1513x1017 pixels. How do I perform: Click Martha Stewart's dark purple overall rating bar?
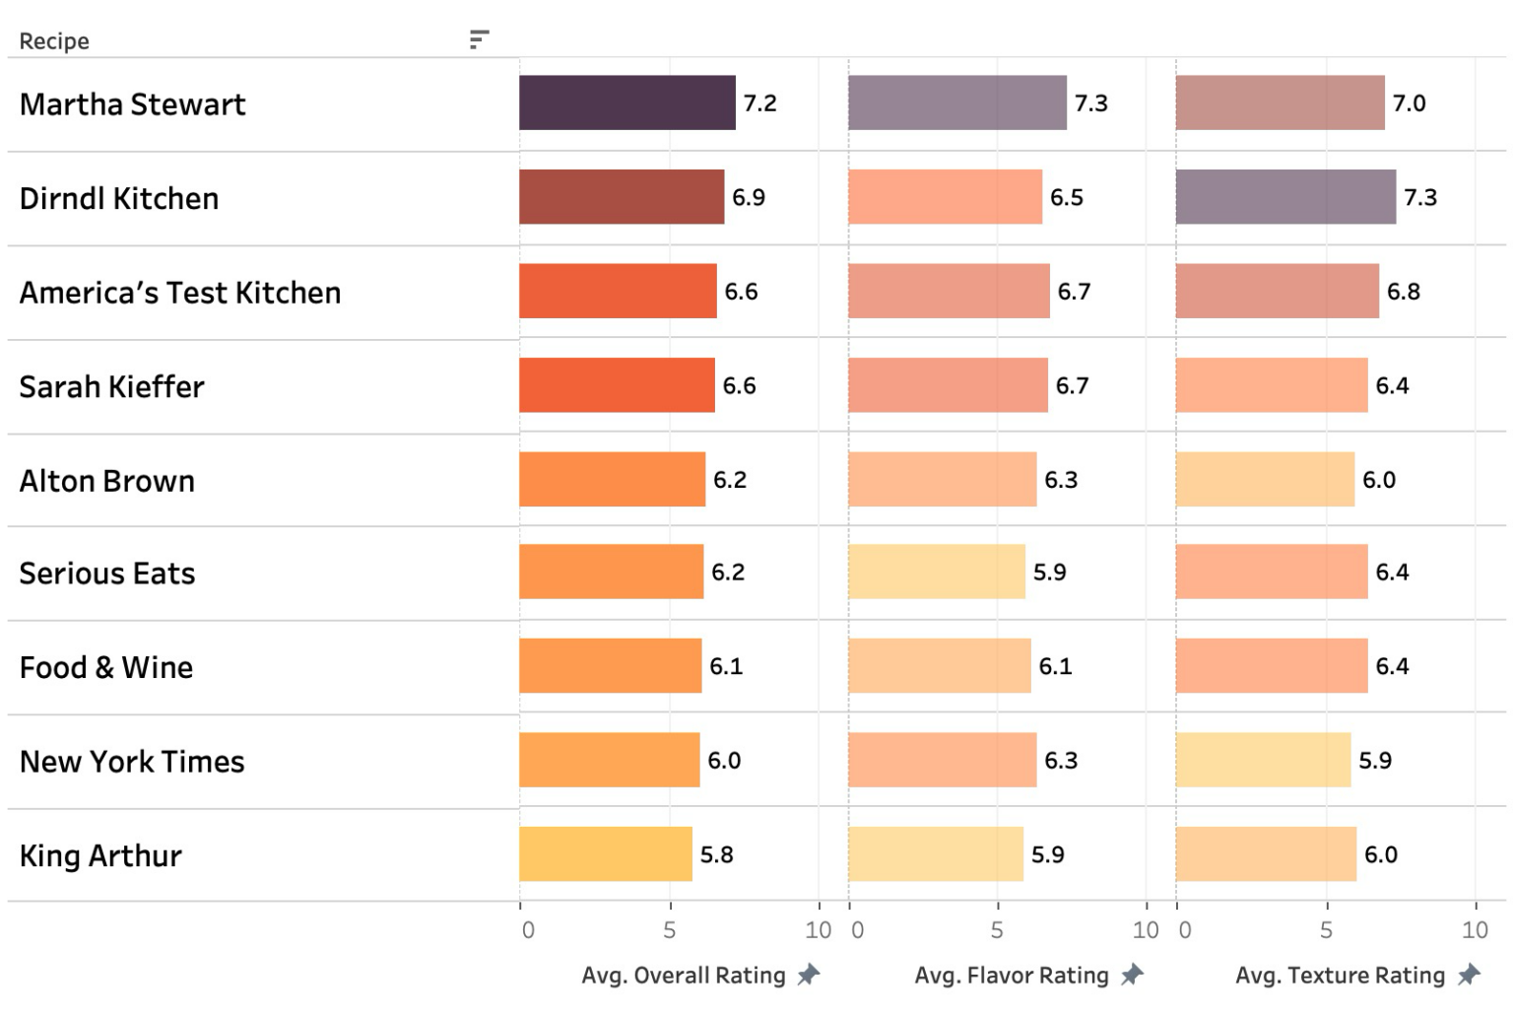click(626, 102)
